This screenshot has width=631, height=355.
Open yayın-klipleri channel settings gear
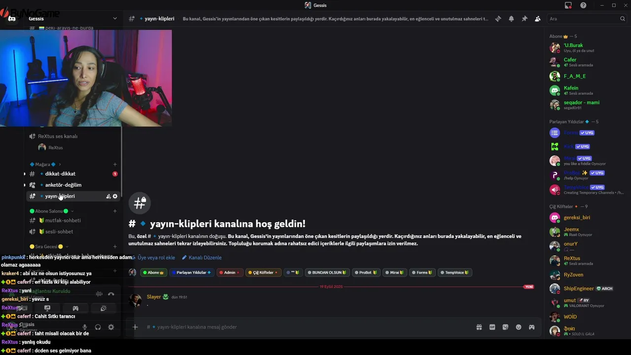pos(115,196)
